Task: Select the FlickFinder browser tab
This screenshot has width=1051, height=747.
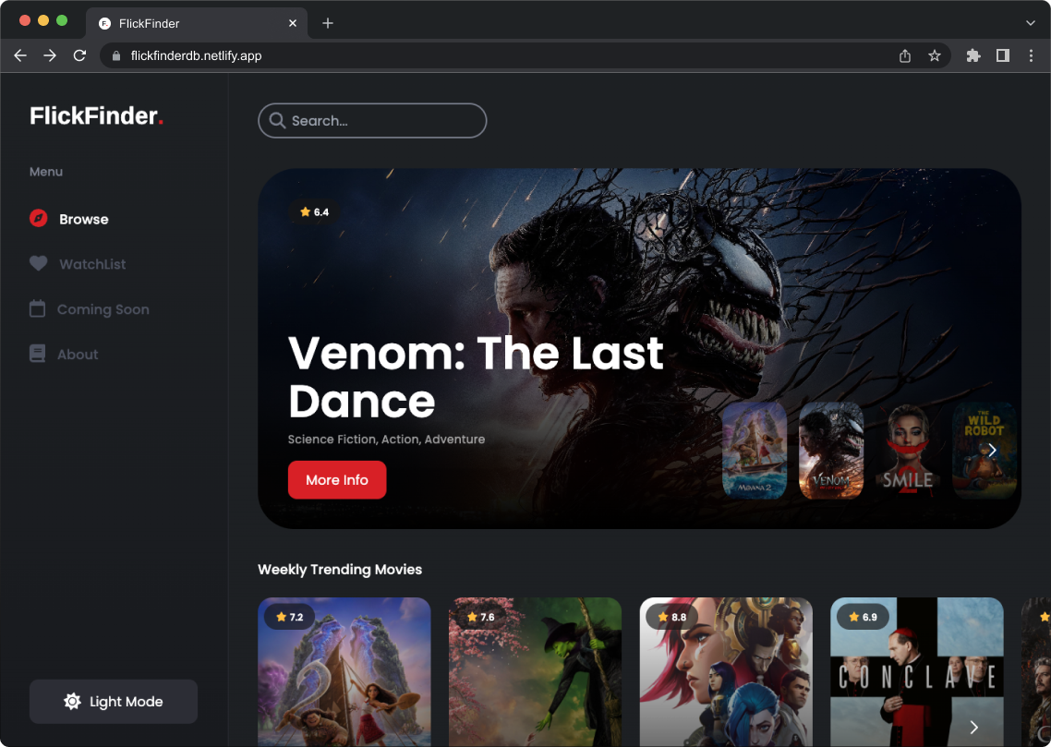Action: pos(197,23)
